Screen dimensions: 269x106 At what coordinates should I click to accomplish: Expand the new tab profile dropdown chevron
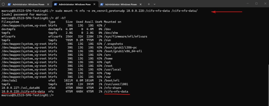click(154, 4)
